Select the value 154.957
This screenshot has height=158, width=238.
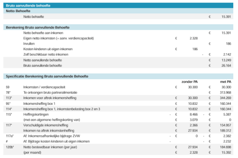(x=225, y=125)
